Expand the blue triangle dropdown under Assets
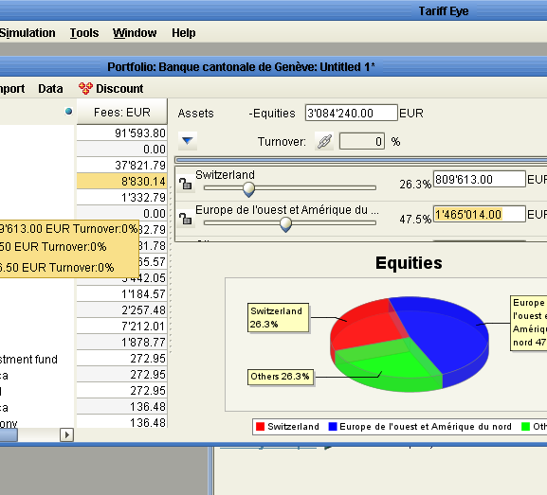 (x=188, y=141)
